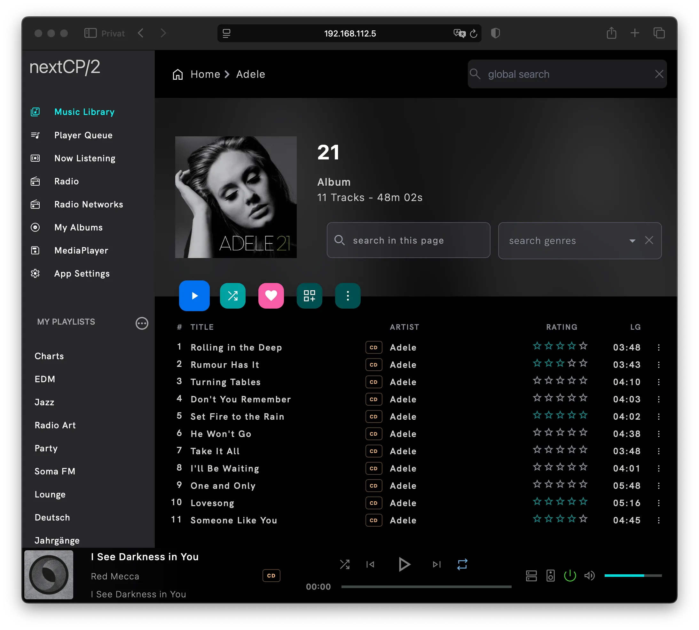Viewport: 699px width, 630px height.
Task: Open the EDM playlist
Action: pos(45,379)
